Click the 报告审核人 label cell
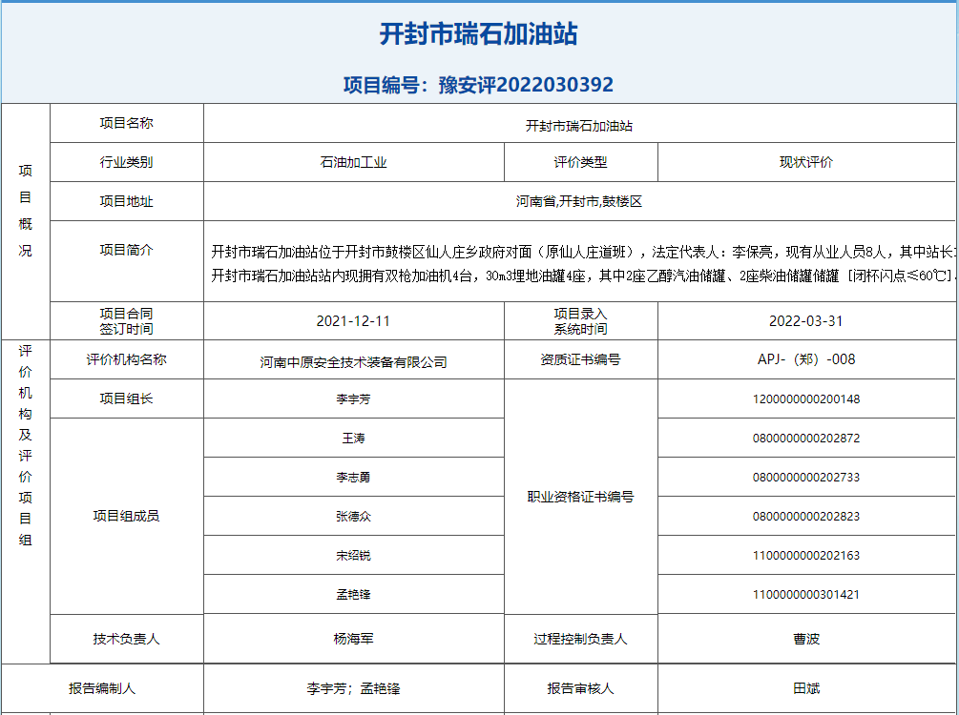Image resolution: width=959 pixels, height=715 pixels. coord(580,688)
